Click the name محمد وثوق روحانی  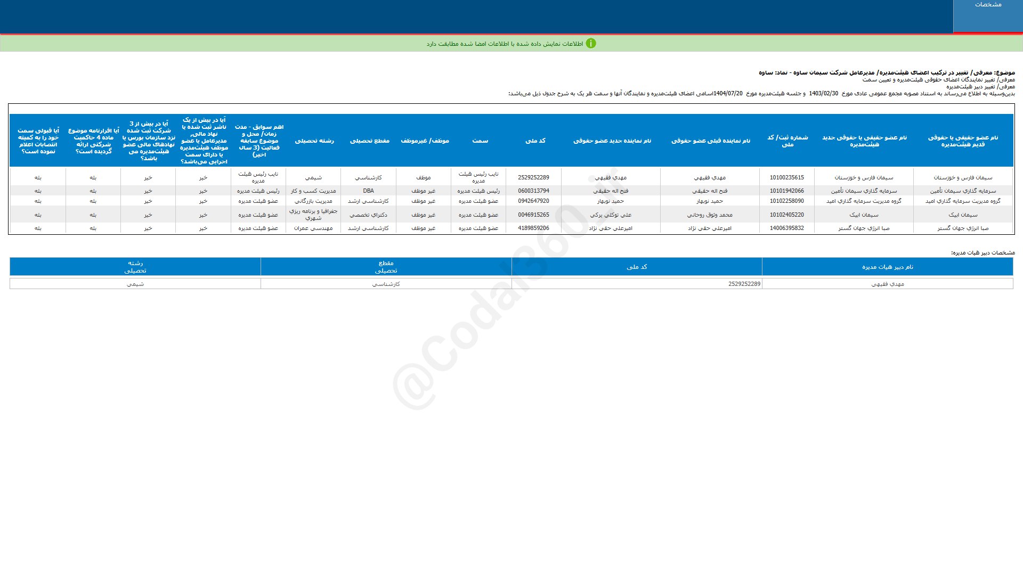[x=709, y=215]
